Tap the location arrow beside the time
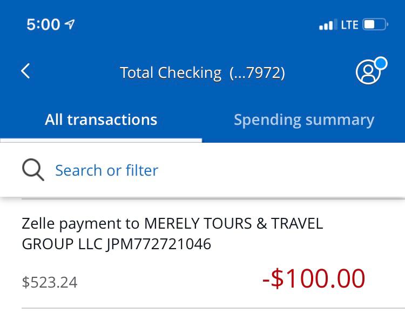The image size is (405, 313). pyautogui.click(x=70, y=24)
